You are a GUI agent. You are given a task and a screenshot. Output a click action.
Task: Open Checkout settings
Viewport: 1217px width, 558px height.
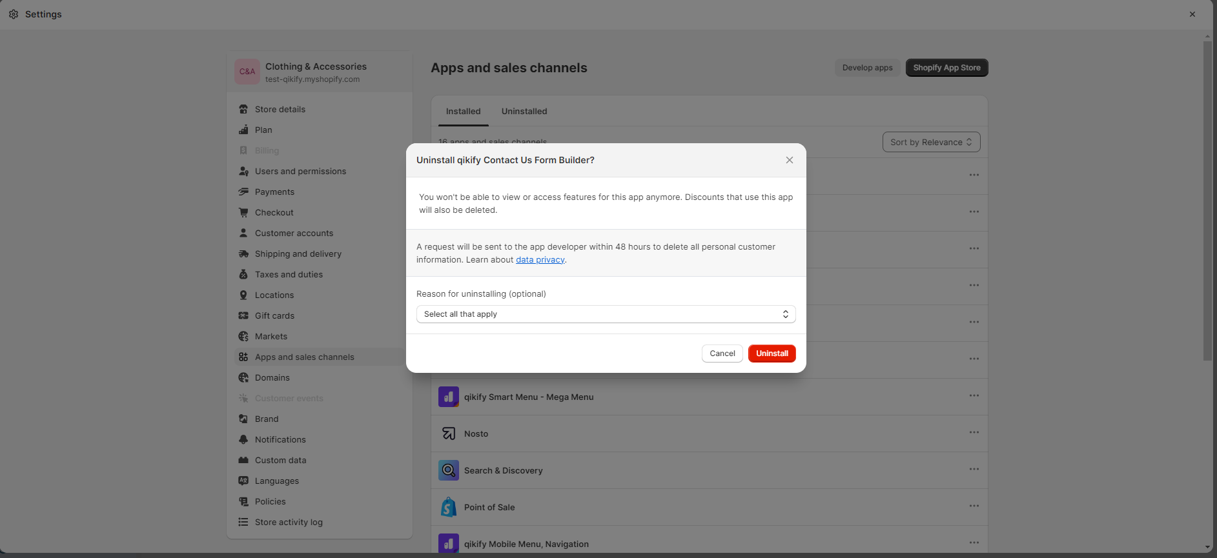tap(320, 212)
